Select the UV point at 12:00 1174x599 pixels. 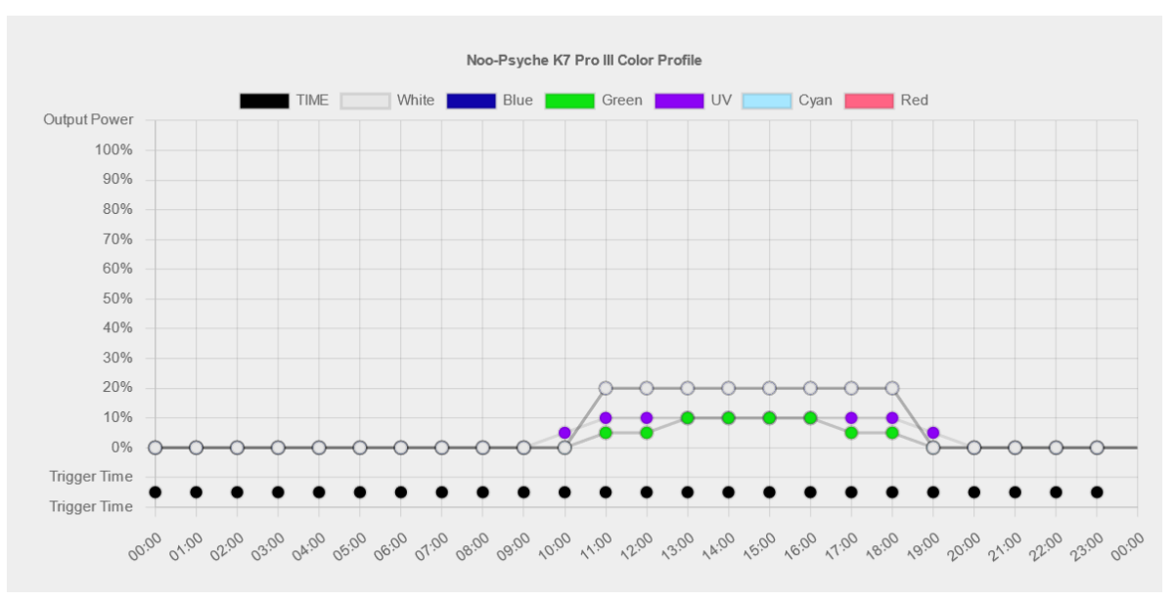click(647, 418)
